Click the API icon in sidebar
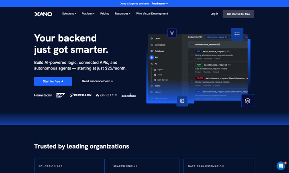The width and height of the screenshot is (289, 173). pos(152,57)
